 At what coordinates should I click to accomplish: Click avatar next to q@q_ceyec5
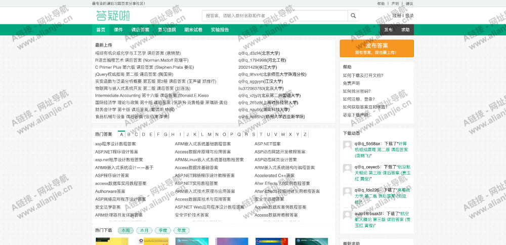(x=347, y=169)
